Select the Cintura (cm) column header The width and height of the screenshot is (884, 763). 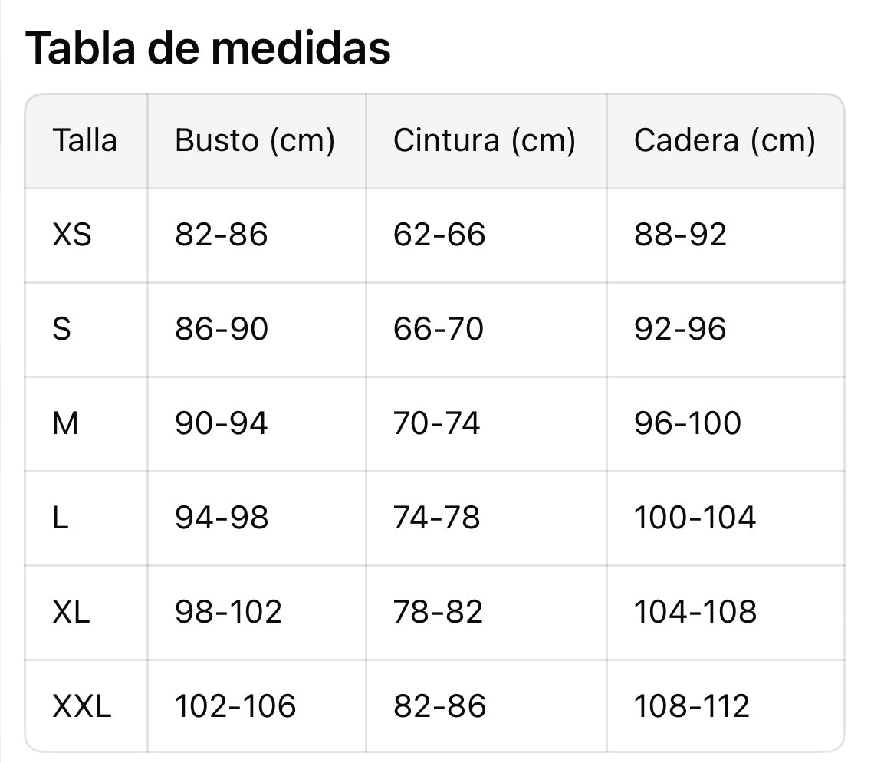(485, 140)
